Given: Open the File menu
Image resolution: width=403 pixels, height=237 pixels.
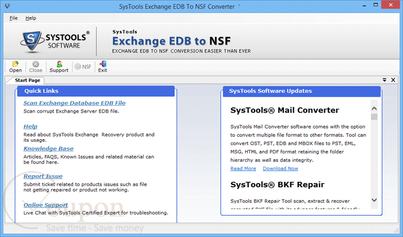Looking at the screenshot, I should [13, 18].
